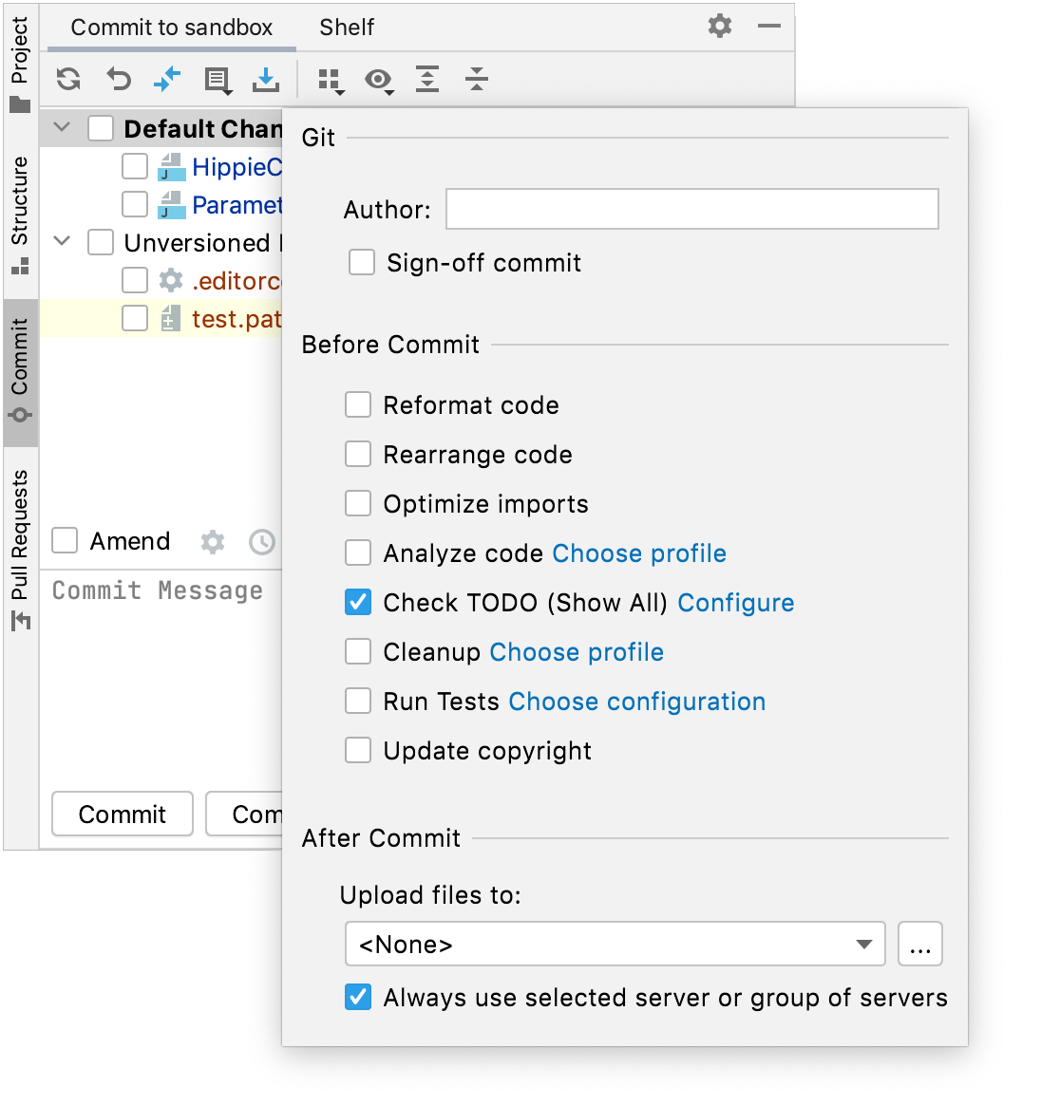Viewport: 1041px width, 1105px height.
Task: Enable Run Tests checkbox
Action: 357,702
